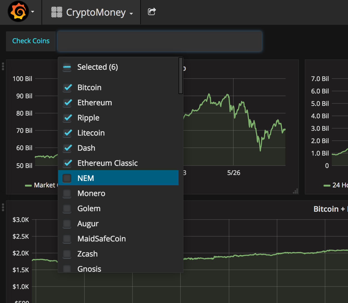
Task: Check the Monero checkbox
Action: click(x=67, y=194)
